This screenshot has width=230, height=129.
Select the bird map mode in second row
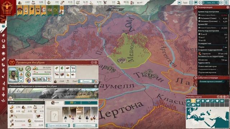coord(198,105)
